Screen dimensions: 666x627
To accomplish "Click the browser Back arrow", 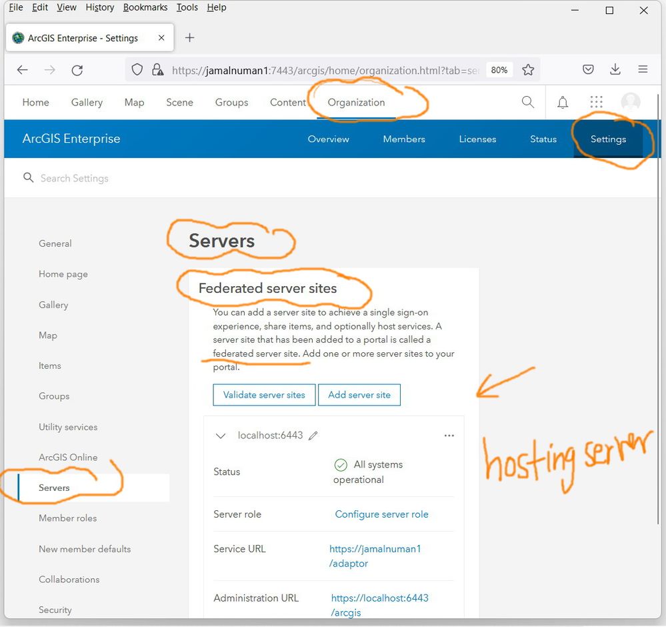I will pyautogui.click(x=22, y=70).
